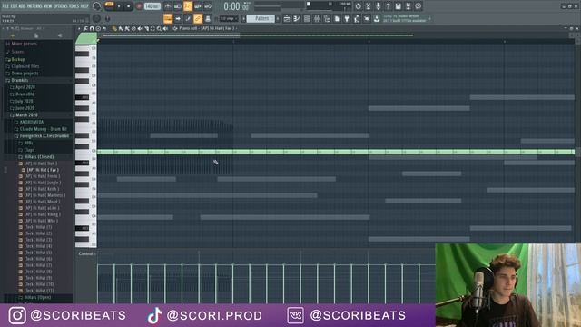Screen dimensions: 581x327
Task: Select the piano roll Slice tool
Action: coord(146,28)
